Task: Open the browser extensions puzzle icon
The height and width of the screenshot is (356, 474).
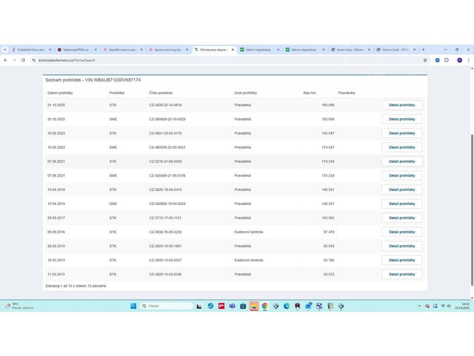Action: point(447,60)
